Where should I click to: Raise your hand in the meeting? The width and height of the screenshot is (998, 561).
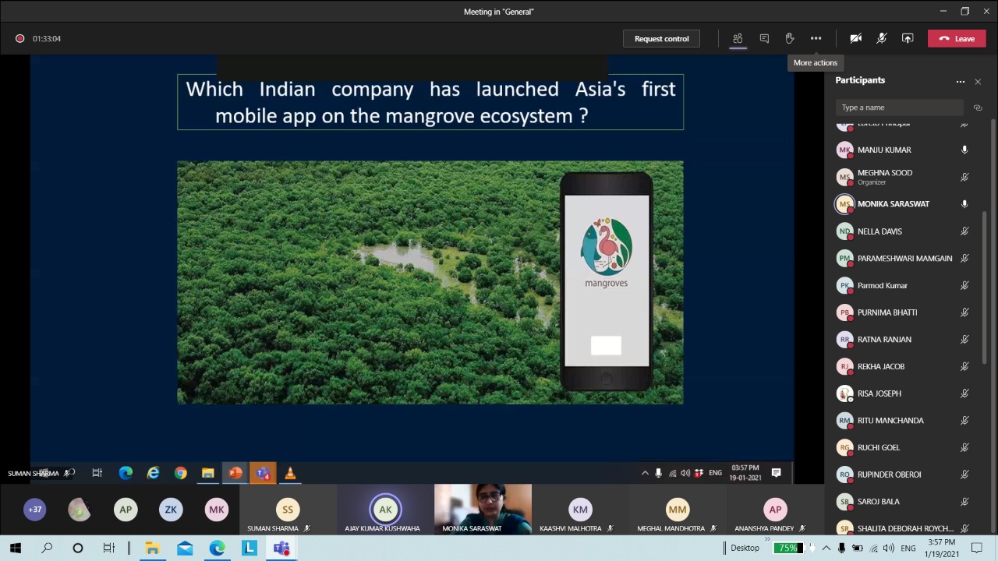(790, 38)
